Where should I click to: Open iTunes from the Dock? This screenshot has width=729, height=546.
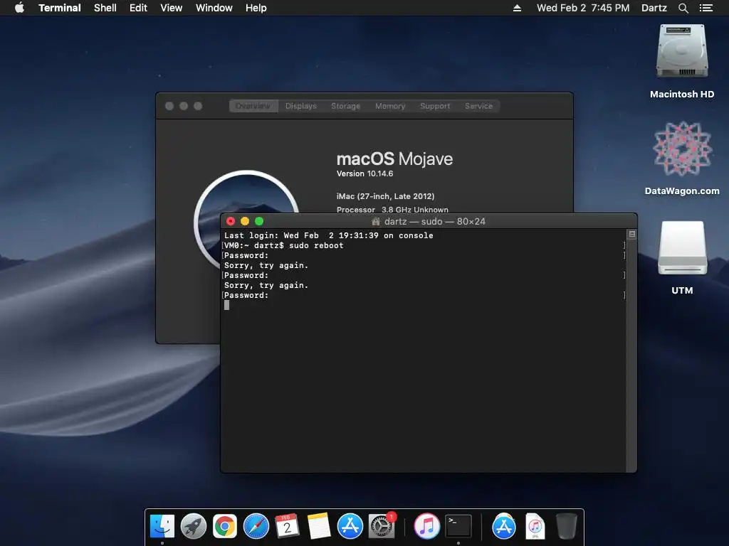427,526
